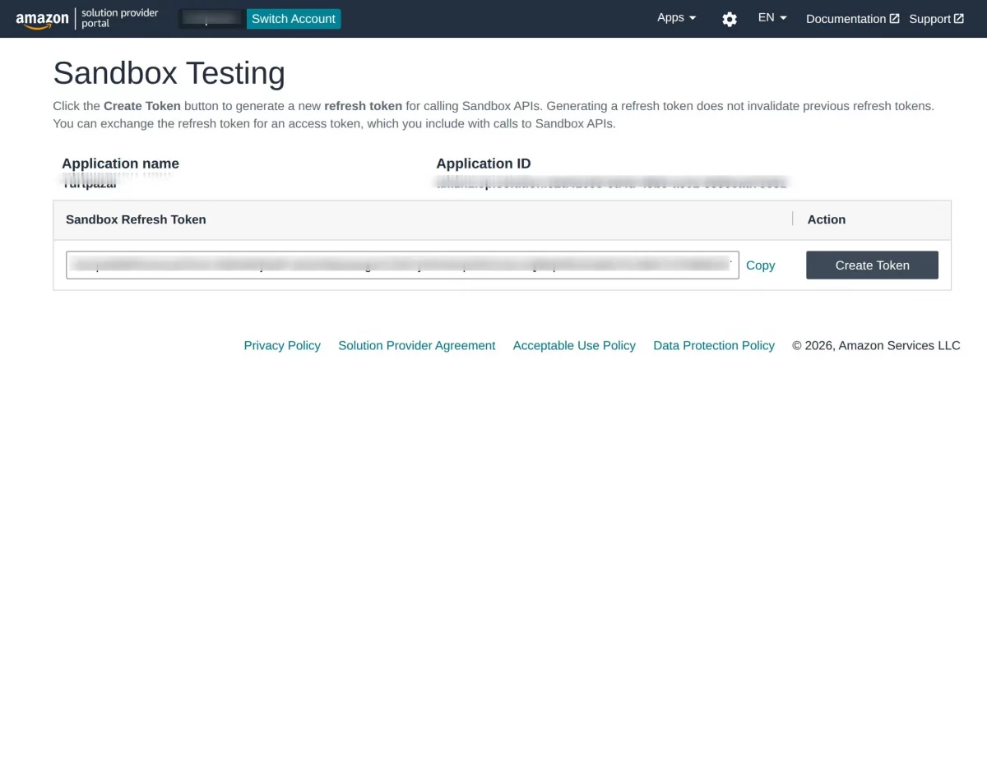Click the Create Token button
The width and height of the screenshot is (987, 775).
pyautogui.click(x=872, y=265)
